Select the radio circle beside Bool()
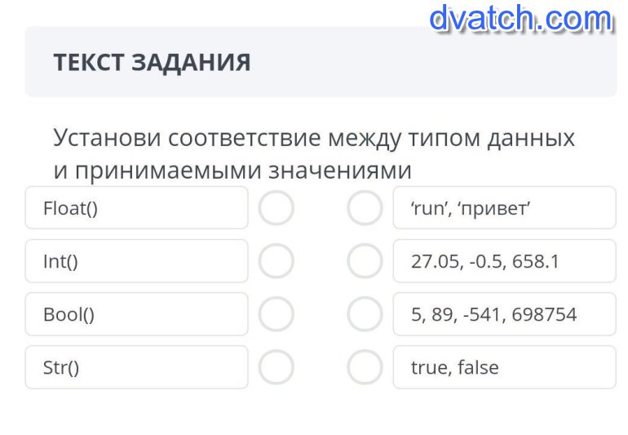The height and width of the screenshot is (435, 628). click(x=276, y=314)
